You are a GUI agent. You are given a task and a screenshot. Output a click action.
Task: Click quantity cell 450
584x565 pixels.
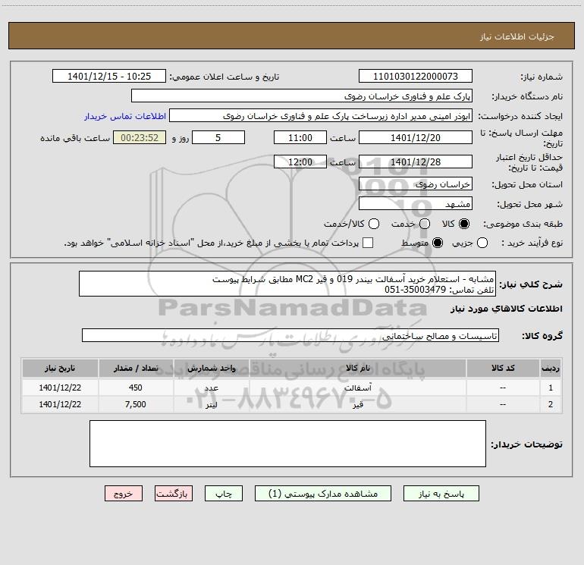(x=136, y=388)
